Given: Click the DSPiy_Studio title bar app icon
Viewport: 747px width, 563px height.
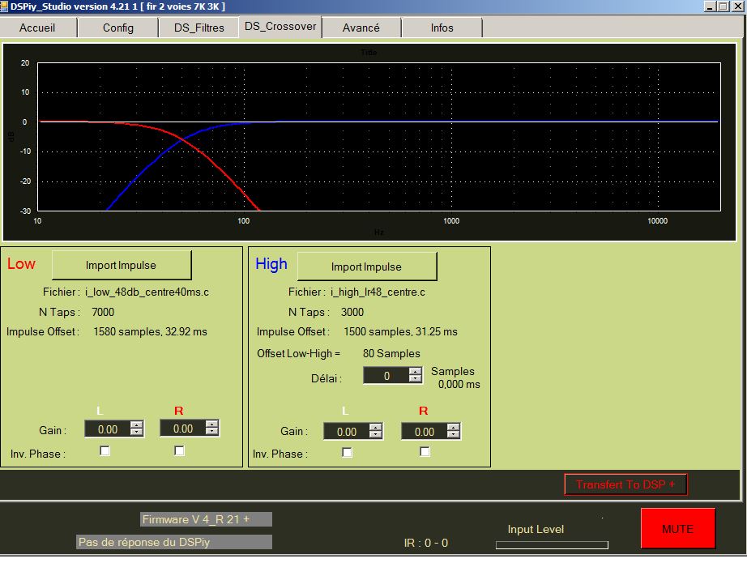Looking at the screenshot, I should pyautogui.click(x=6, y=6).
